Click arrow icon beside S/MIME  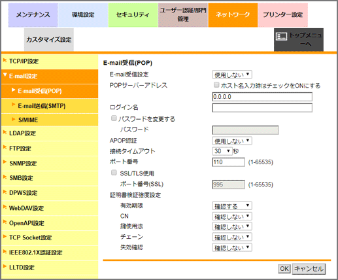pyautogui.click(x=14, y=119)
